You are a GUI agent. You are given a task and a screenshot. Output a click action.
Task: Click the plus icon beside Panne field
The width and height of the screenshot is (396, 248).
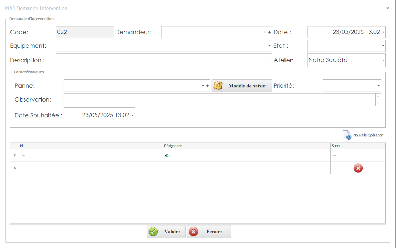(207, 86)
